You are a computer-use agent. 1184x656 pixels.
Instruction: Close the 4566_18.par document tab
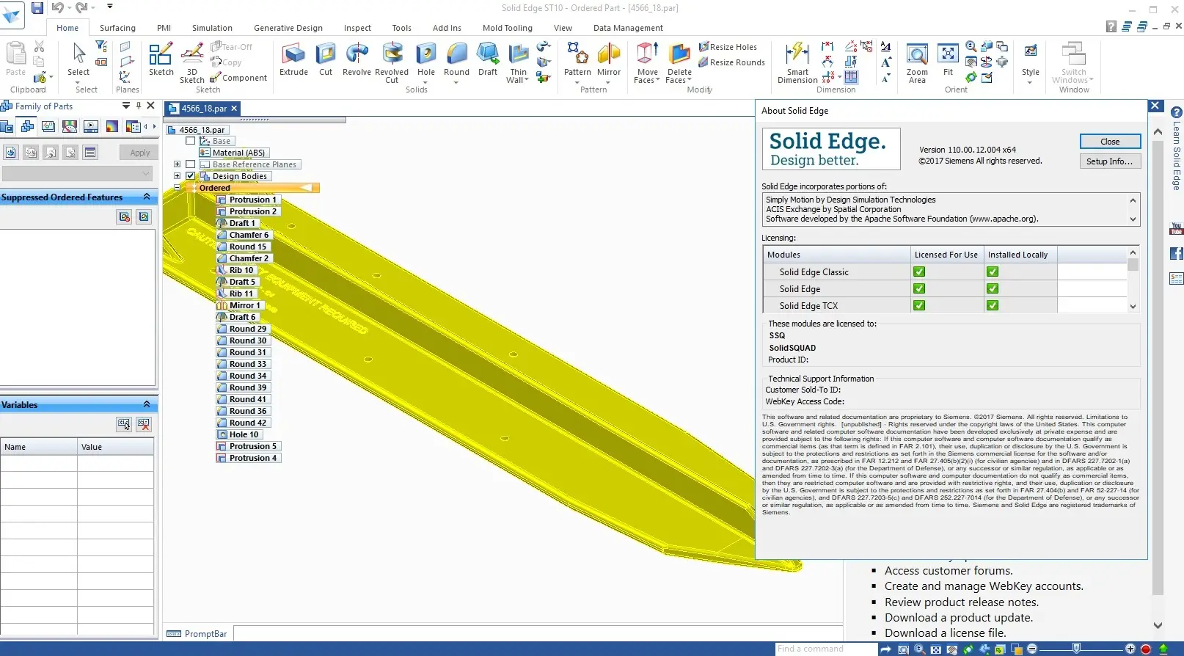point(234,109)
